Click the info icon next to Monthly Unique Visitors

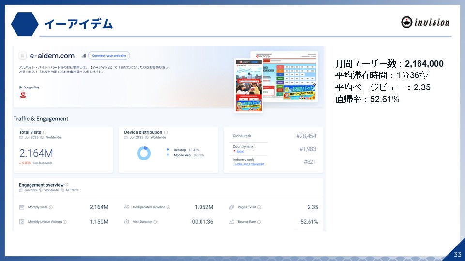[x=64, y=222]
